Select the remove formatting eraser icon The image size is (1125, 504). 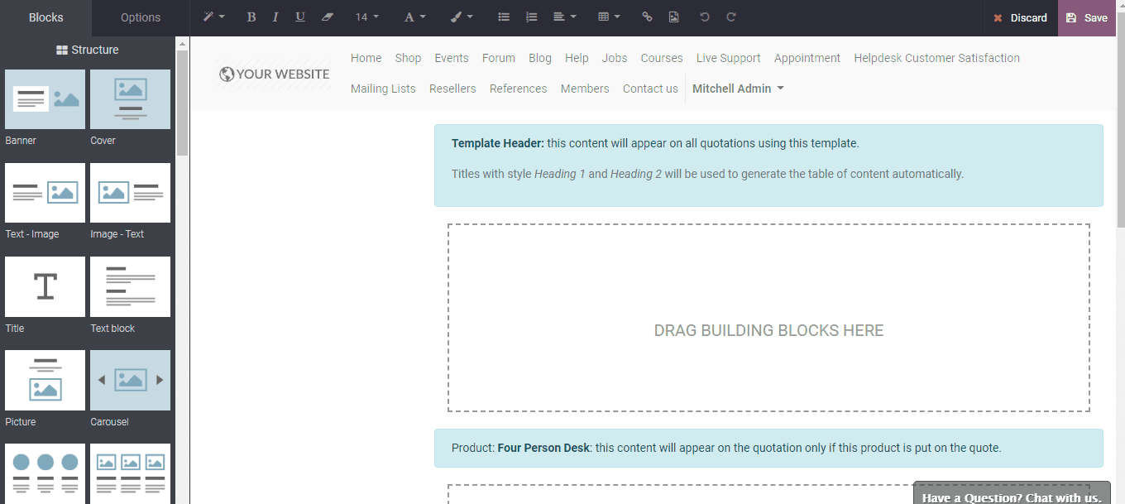327,17
